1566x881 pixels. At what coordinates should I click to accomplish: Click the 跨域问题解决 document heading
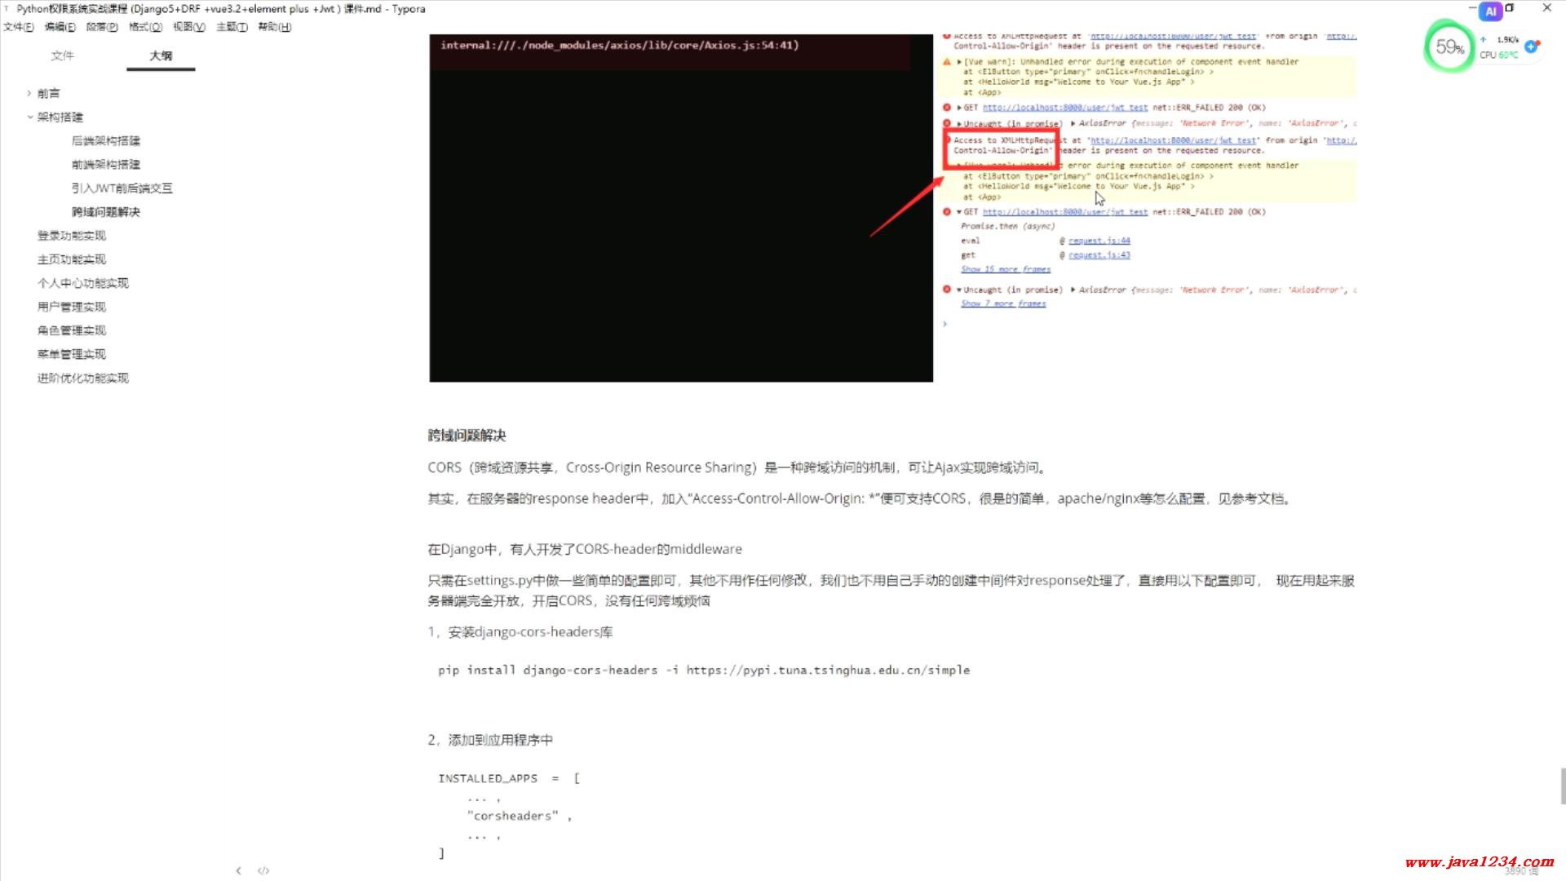[467, 435]
